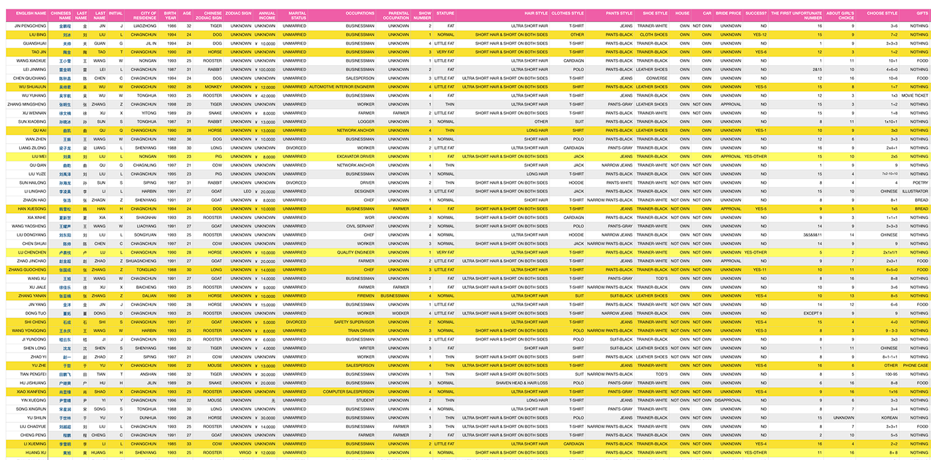Select the PARENTAL OCCUPATION header
The height and width of the screenshot is (460, 931).
point(398,15)
